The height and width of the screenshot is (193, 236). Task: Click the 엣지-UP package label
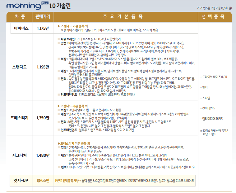[21, 180]
